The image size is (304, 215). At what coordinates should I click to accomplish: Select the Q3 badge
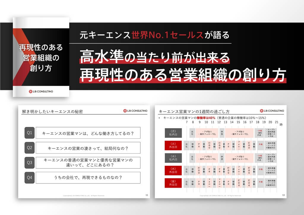29,163
